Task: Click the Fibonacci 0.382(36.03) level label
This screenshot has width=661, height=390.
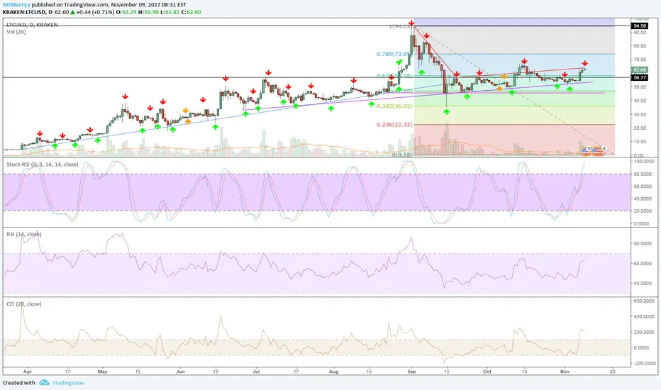Action: [394, 106]
